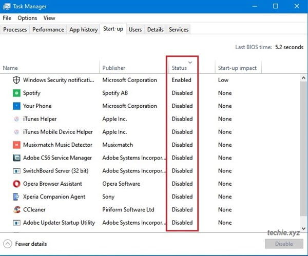Select the iTunes Helper entry name

[40, 119]
